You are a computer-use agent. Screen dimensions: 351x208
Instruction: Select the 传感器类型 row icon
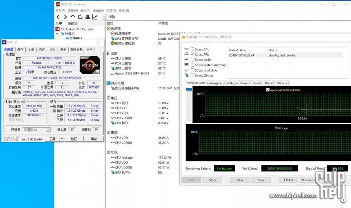[113, 34]
